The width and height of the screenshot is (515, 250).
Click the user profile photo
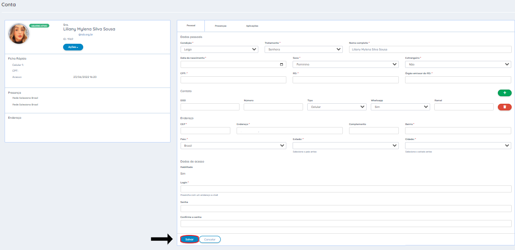(19, 34)
